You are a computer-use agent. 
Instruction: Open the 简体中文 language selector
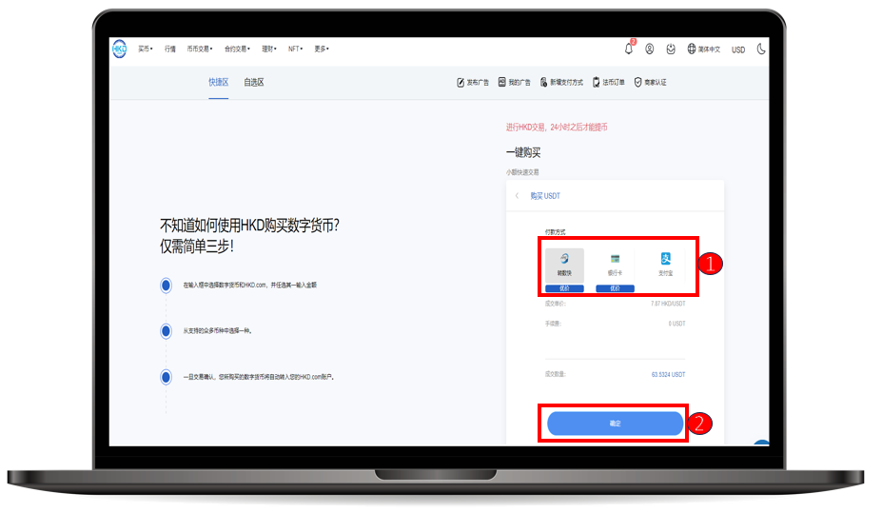pyautogui.click(x=703, y=49)
